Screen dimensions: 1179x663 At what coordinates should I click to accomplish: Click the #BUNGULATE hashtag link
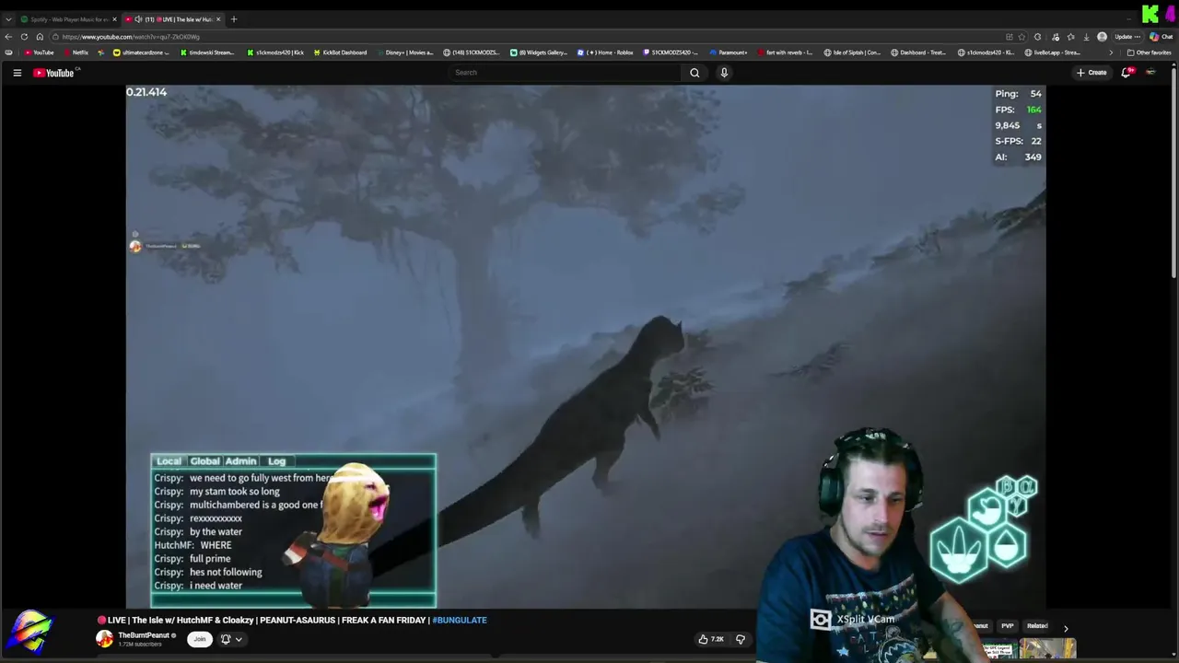pyautogui.click(x=459, y=621)
